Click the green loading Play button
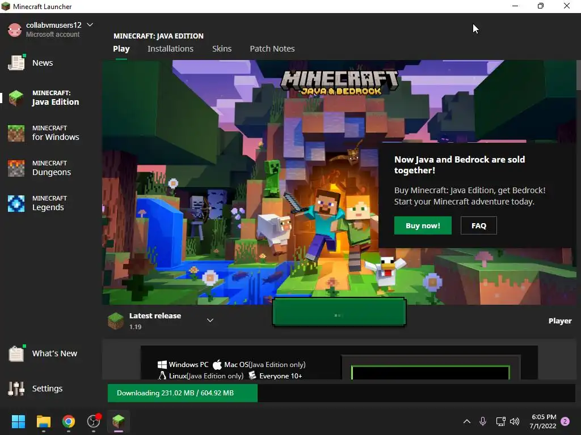The width and height of the screenshot is (581, 435). (x=339, y=313)
